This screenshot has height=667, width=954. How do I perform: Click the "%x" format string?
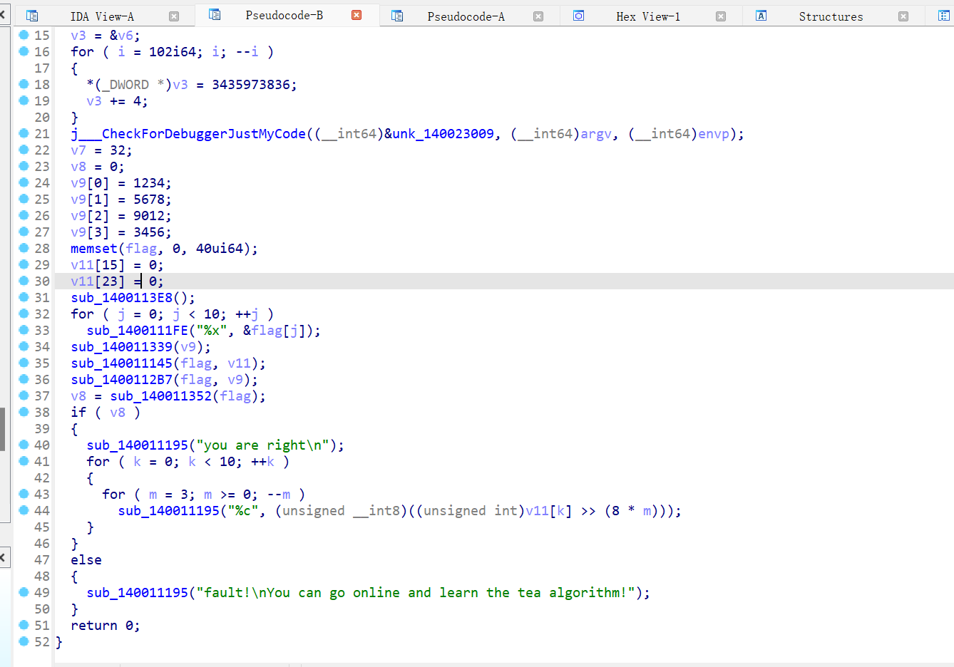click(212, 331)
